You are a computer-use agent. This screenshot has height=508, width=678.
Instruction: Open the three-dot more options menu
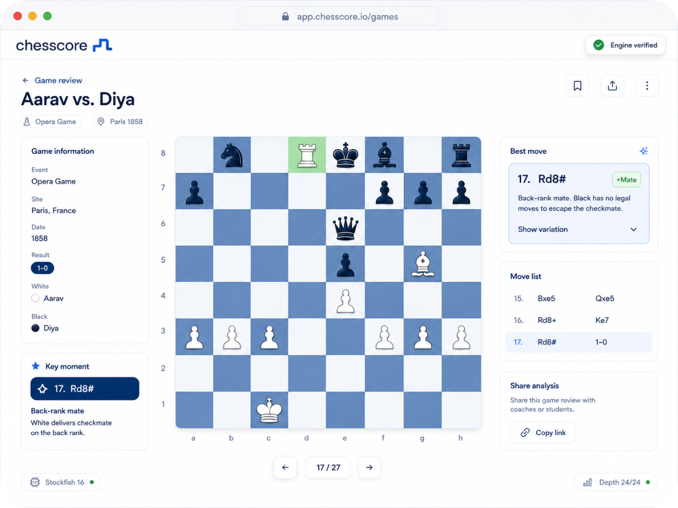pos(647,86)
